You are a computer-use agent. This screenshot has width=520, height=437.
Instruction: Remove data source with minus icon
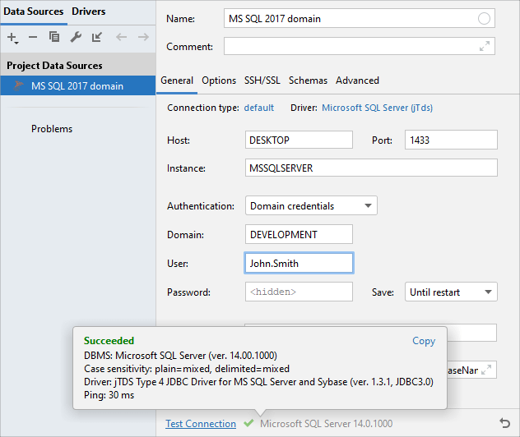[x=33, y=38]
